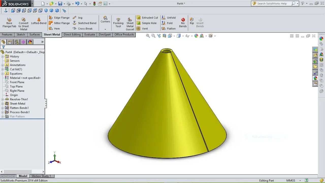This screenshot has width=325, height=183.
Task: Switch to ConfigurationManager panel tab
Action: pos(17,42)
